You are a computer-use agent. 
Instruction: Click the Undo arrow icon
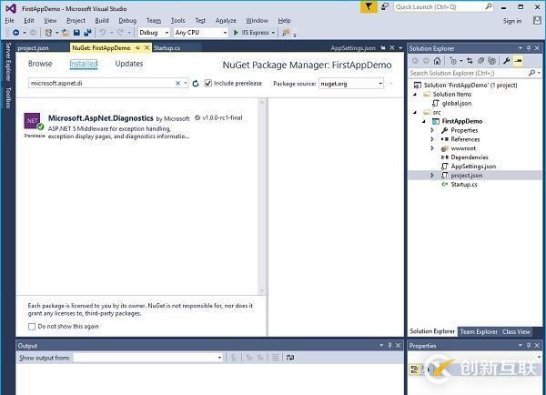[x=102, y=33]
